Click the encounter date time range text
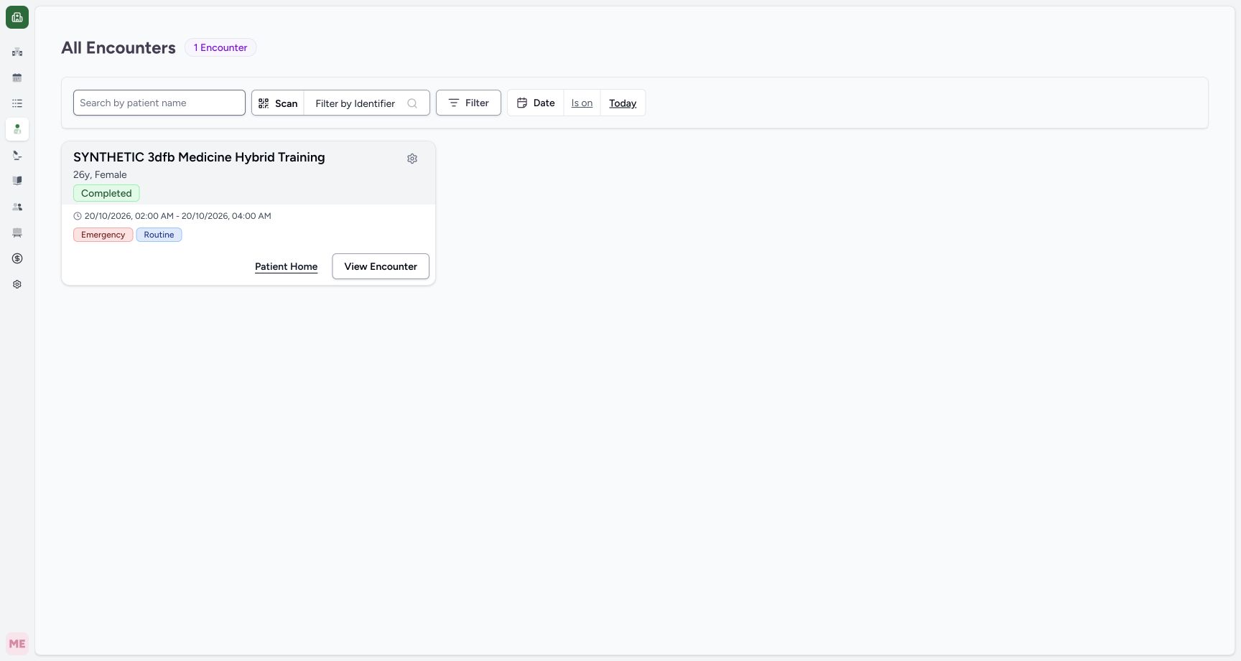 [177, 216]
